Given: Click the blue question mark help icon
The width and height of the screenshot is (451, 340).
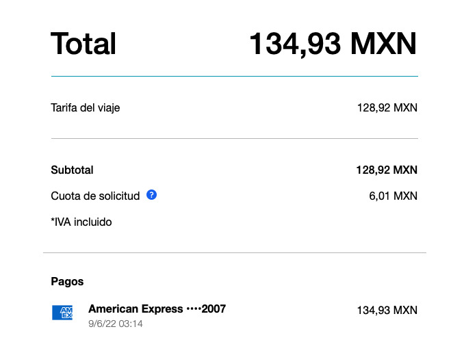Looking at the screenshot, I should click(x=151, y=195).
